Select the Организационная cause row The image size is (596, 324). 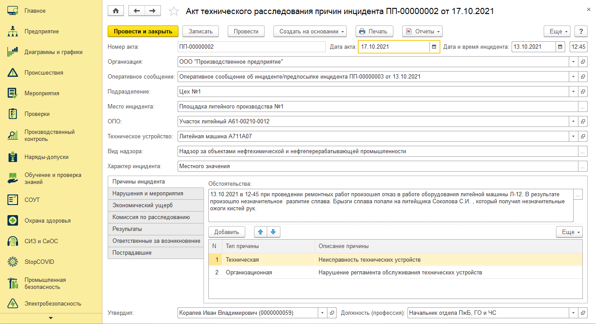click(x=396, y=272)
